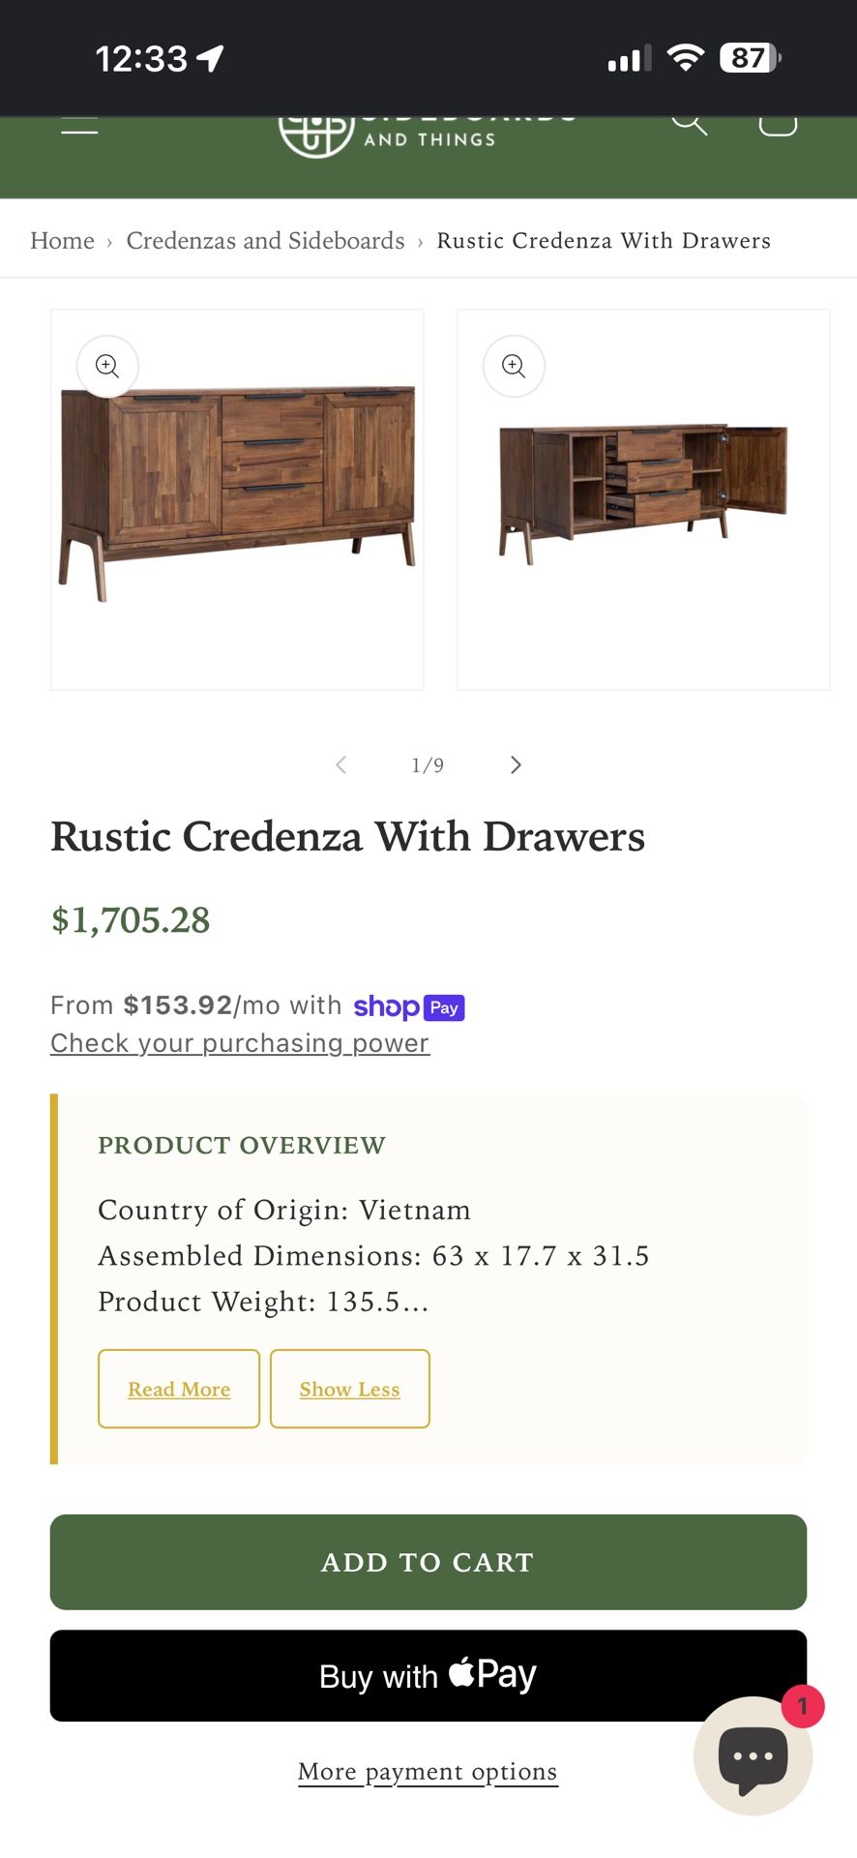Go to previous product image arrow

coord(340,765)
